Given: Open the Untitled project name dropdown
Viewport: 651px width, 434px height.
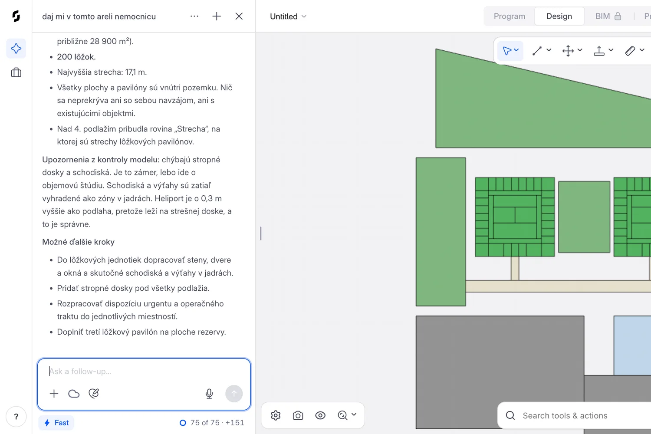Looking at the screenshot, I should 288,16.
